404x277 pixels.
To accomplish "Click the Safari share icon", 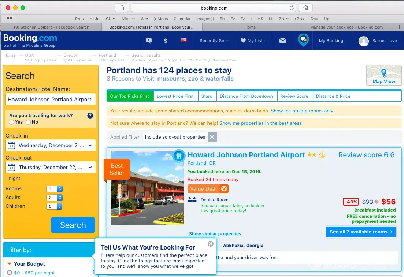I will 122,8.
